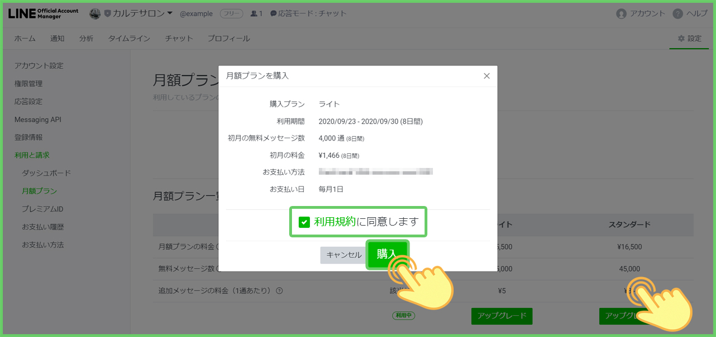Open the アカウント profile icon
This screenshot has height=337, width=716.
click(621, 13)
